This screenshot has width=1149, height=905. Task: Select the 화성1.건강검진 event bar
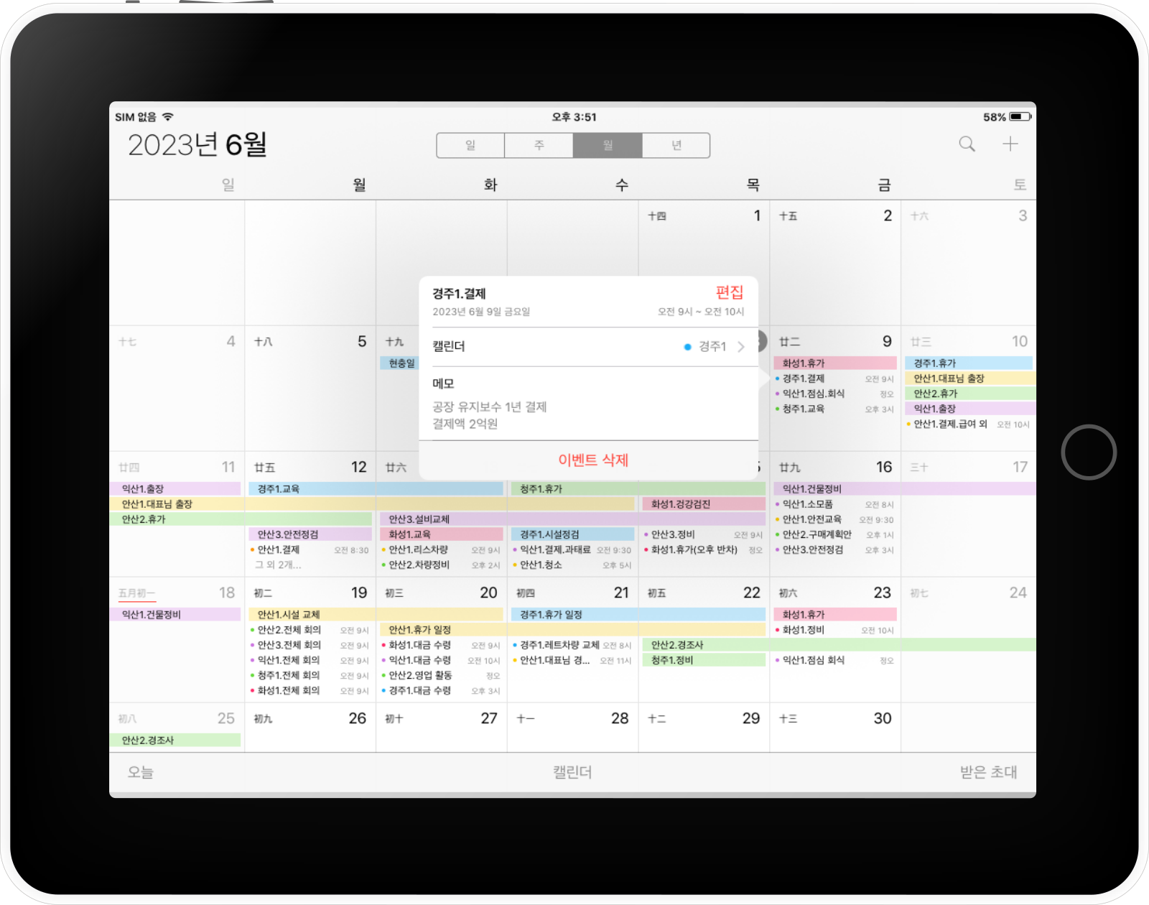(681, 504)
